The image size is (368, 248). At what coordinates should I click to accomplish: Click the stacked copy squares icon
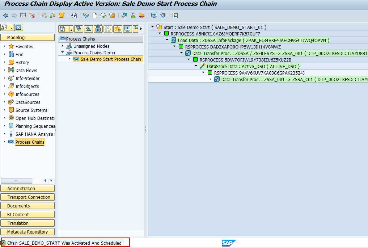click(x=162, y=16)
